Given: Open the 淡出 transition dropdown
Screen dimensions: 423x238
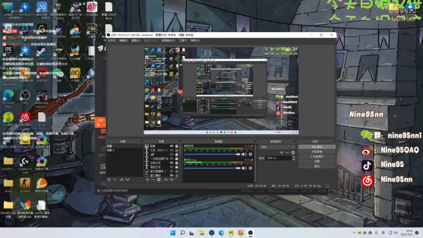Looking at the screenshot, I should pos(277,147).
